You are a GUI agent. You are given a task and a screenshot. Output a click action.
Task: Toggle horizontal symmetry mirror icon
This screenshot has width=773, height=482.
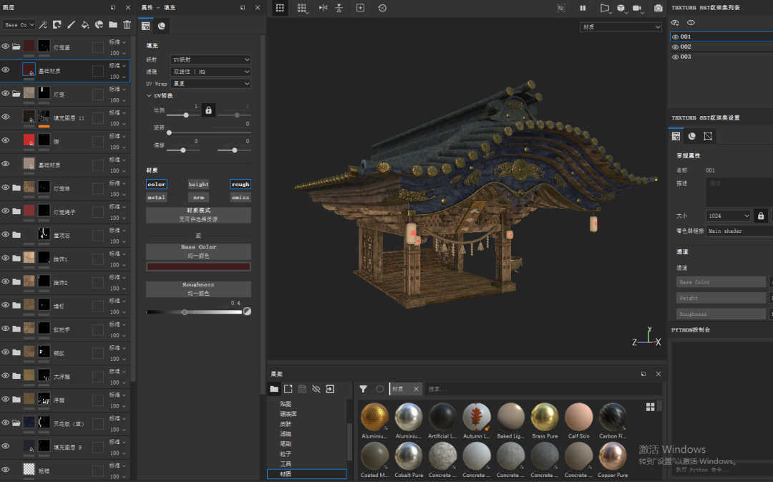[323, 8]
